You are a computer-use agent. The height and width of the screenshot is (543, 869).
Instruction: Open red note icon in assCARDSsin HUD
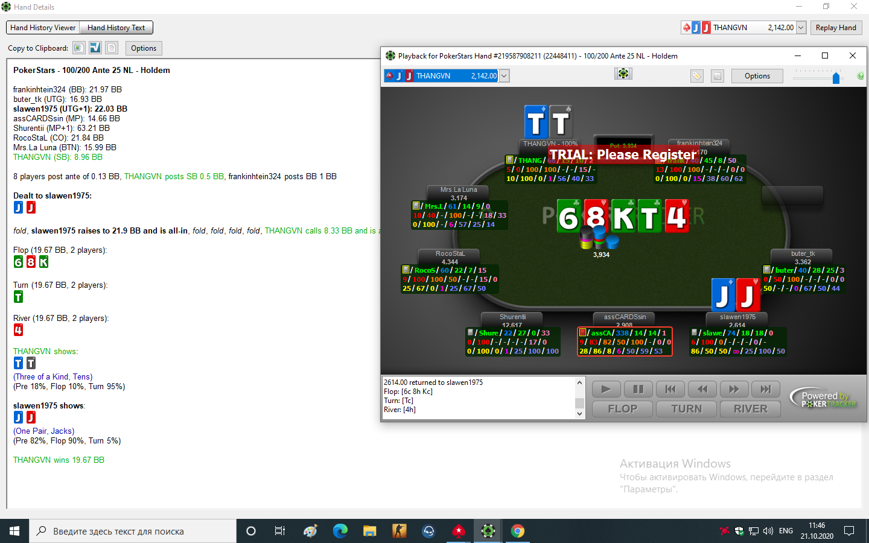pos(582,332)
